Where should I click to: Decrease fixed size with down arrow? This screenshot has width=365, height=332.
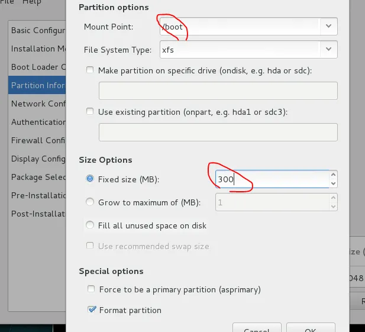point(333,183)
